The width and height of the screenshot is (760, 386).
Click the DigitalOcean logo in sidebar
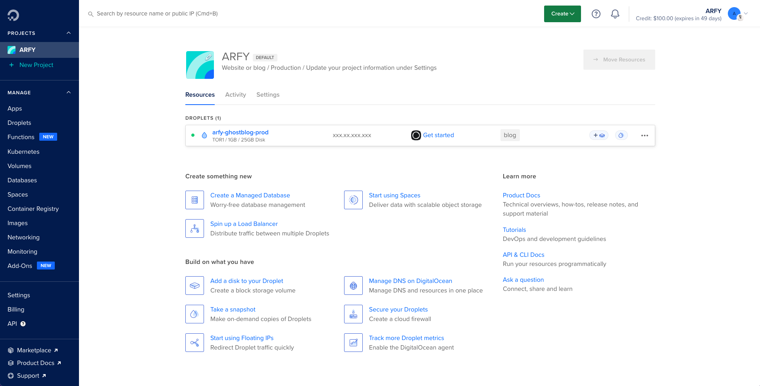click(13, 15)
